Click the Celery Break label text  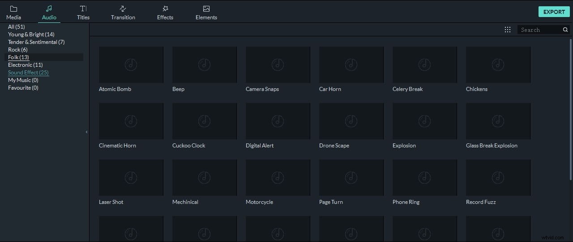[408, 89]
